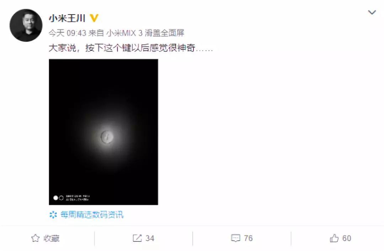Open the 小米王川 username link
Viewport: 384px width, 251px height.
coord(67,18)
